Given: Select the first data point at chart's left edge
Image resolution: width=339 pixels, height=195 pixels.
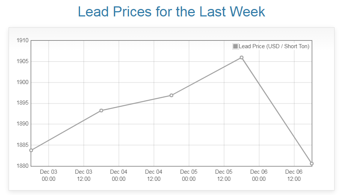Looking at the screenshot, I should click(31, 150).
